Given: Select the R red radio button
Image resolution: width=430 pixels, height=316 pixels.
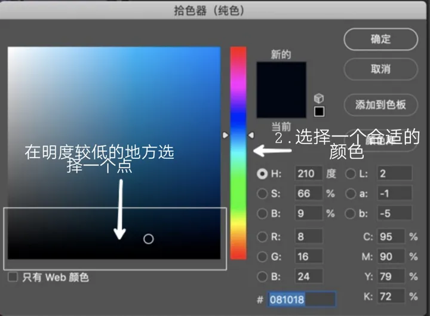Looking at the screenshot, I should click(262, 237).
